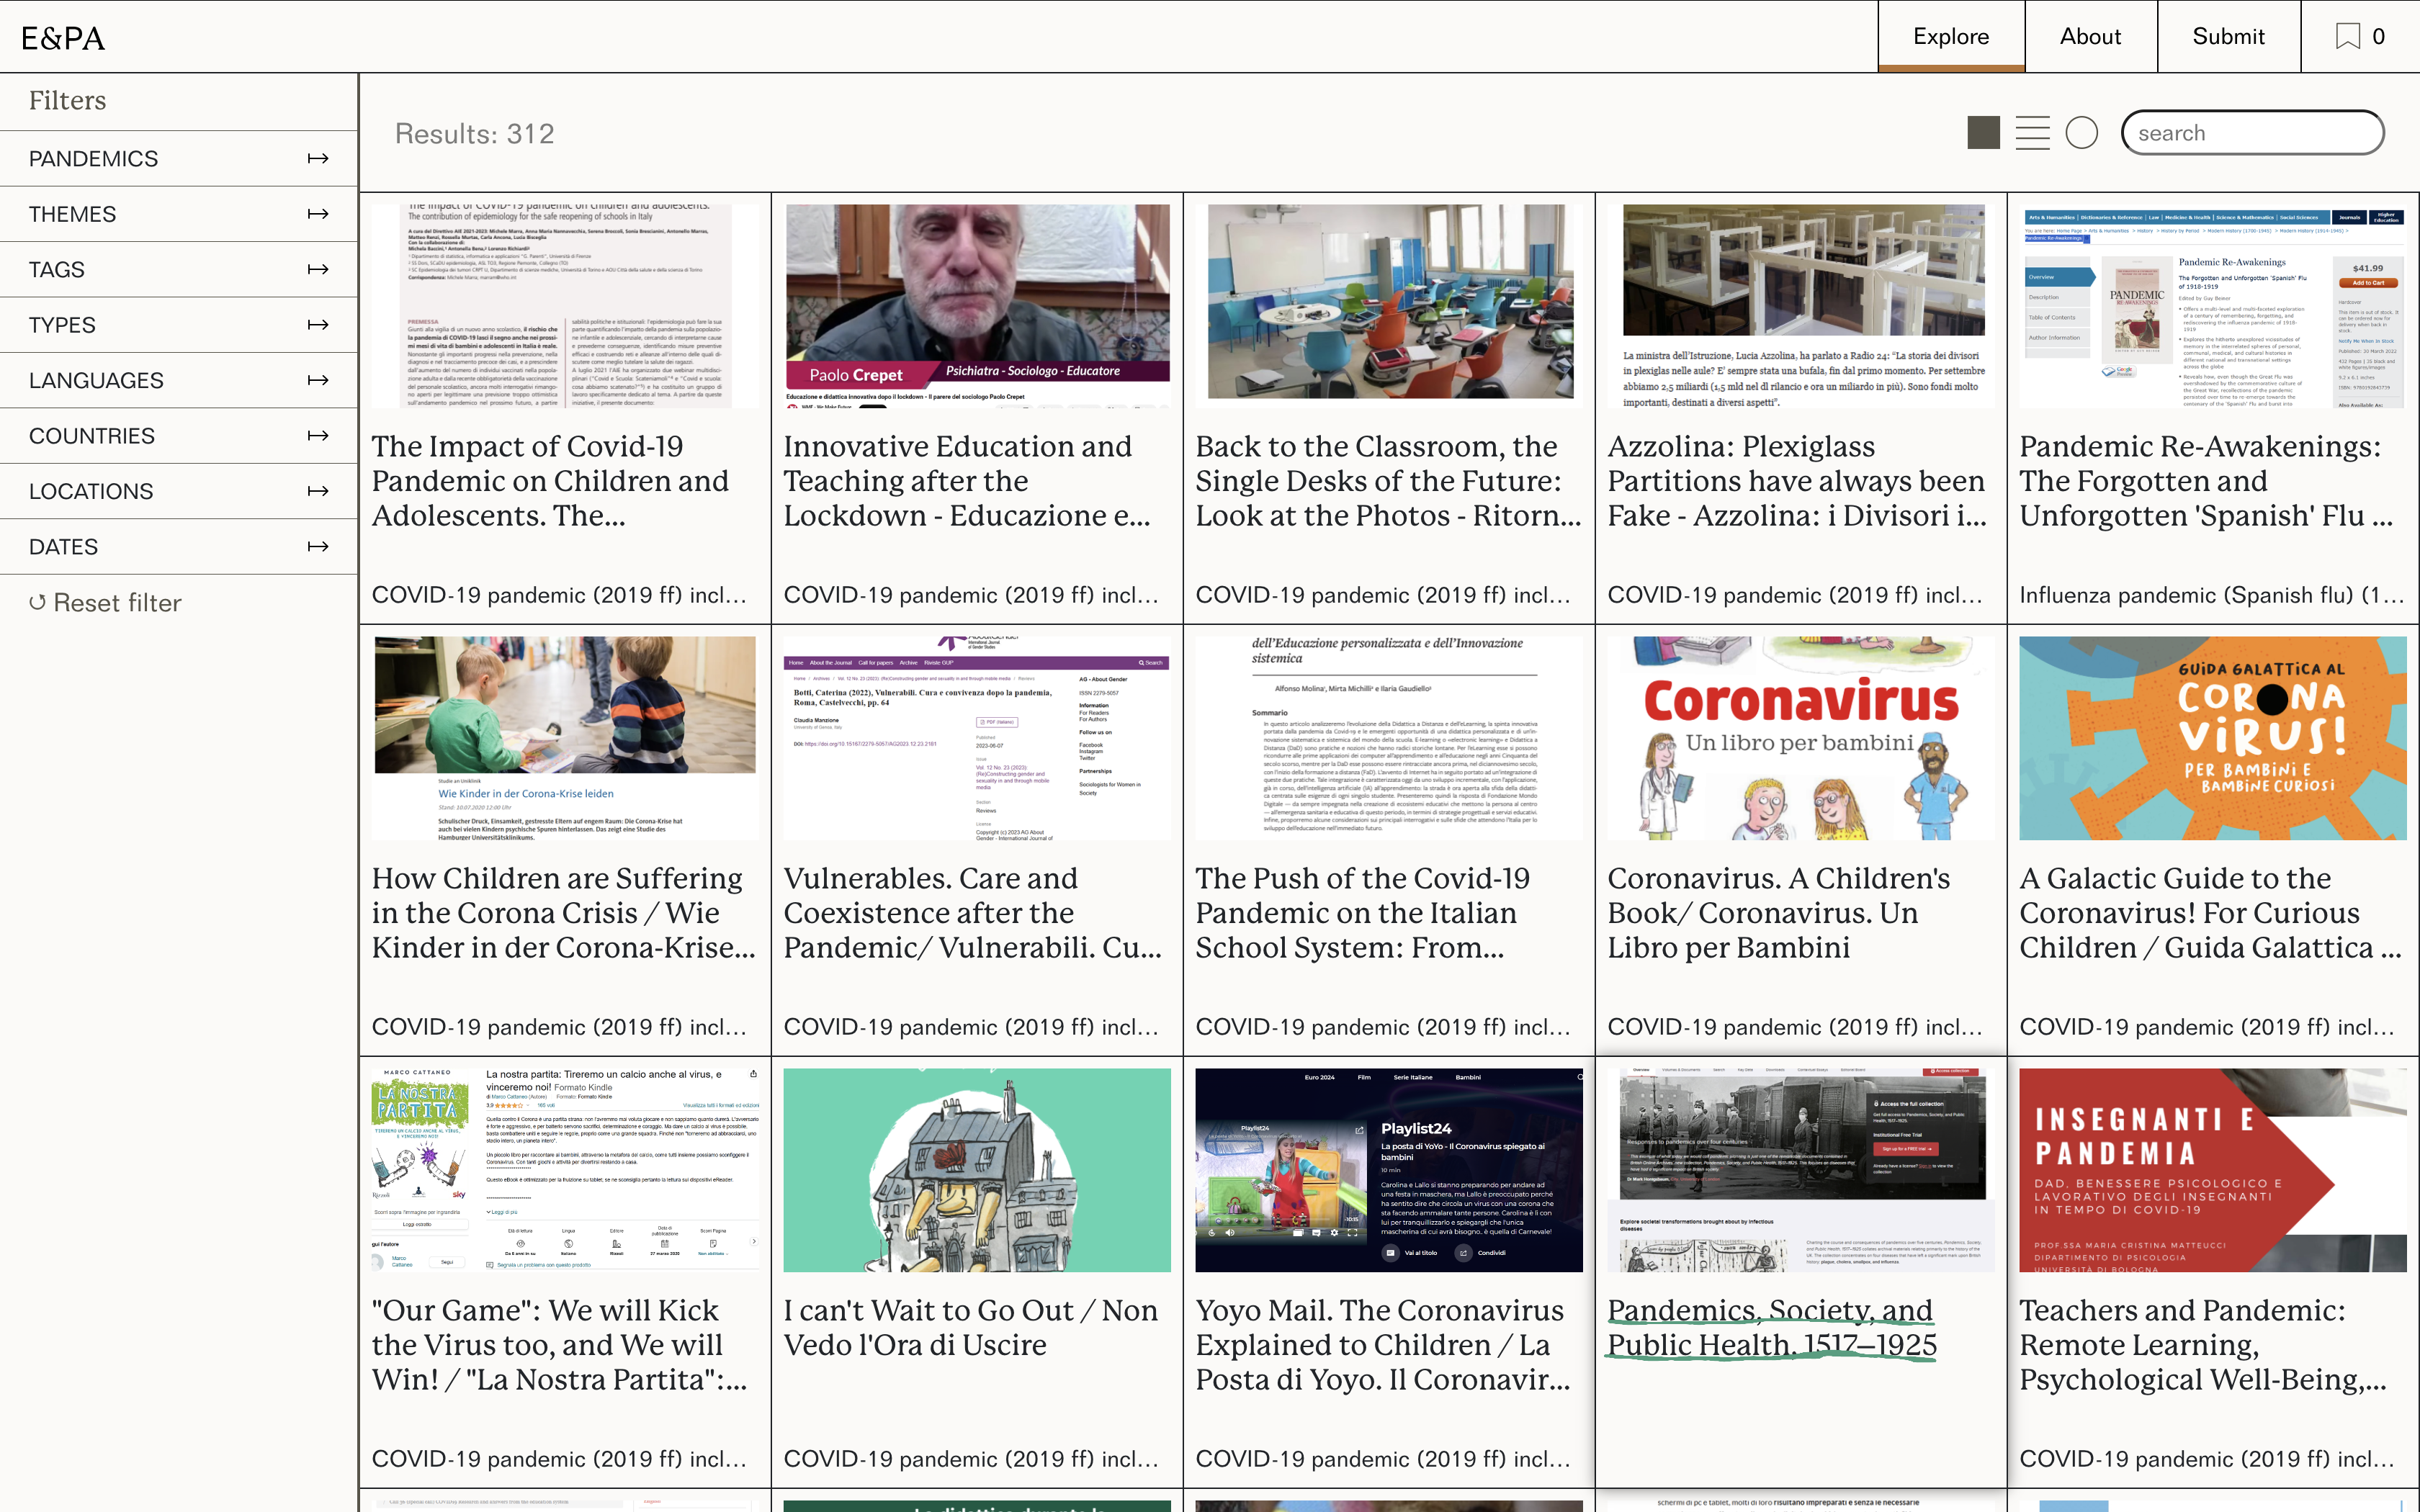The image size is (2420, 1512).
Task: Open 'Yoyo Mail. The Coronavirus Explained' title
Action: tap(1383, 1345)
